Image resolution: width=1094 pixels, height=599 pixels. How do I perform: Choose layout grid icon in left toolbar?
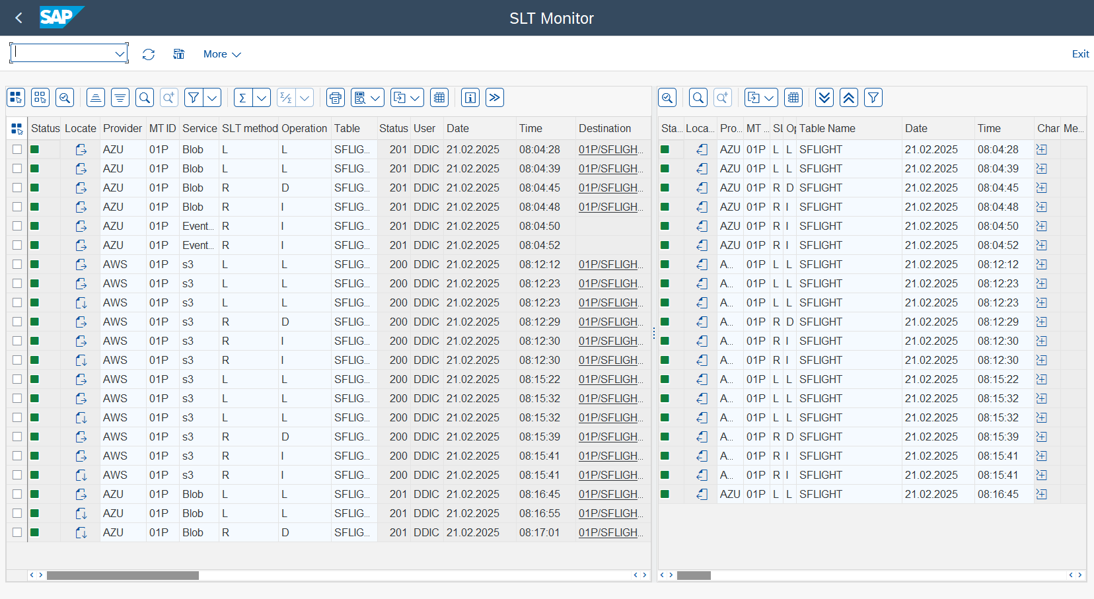(x=439, y=98)
